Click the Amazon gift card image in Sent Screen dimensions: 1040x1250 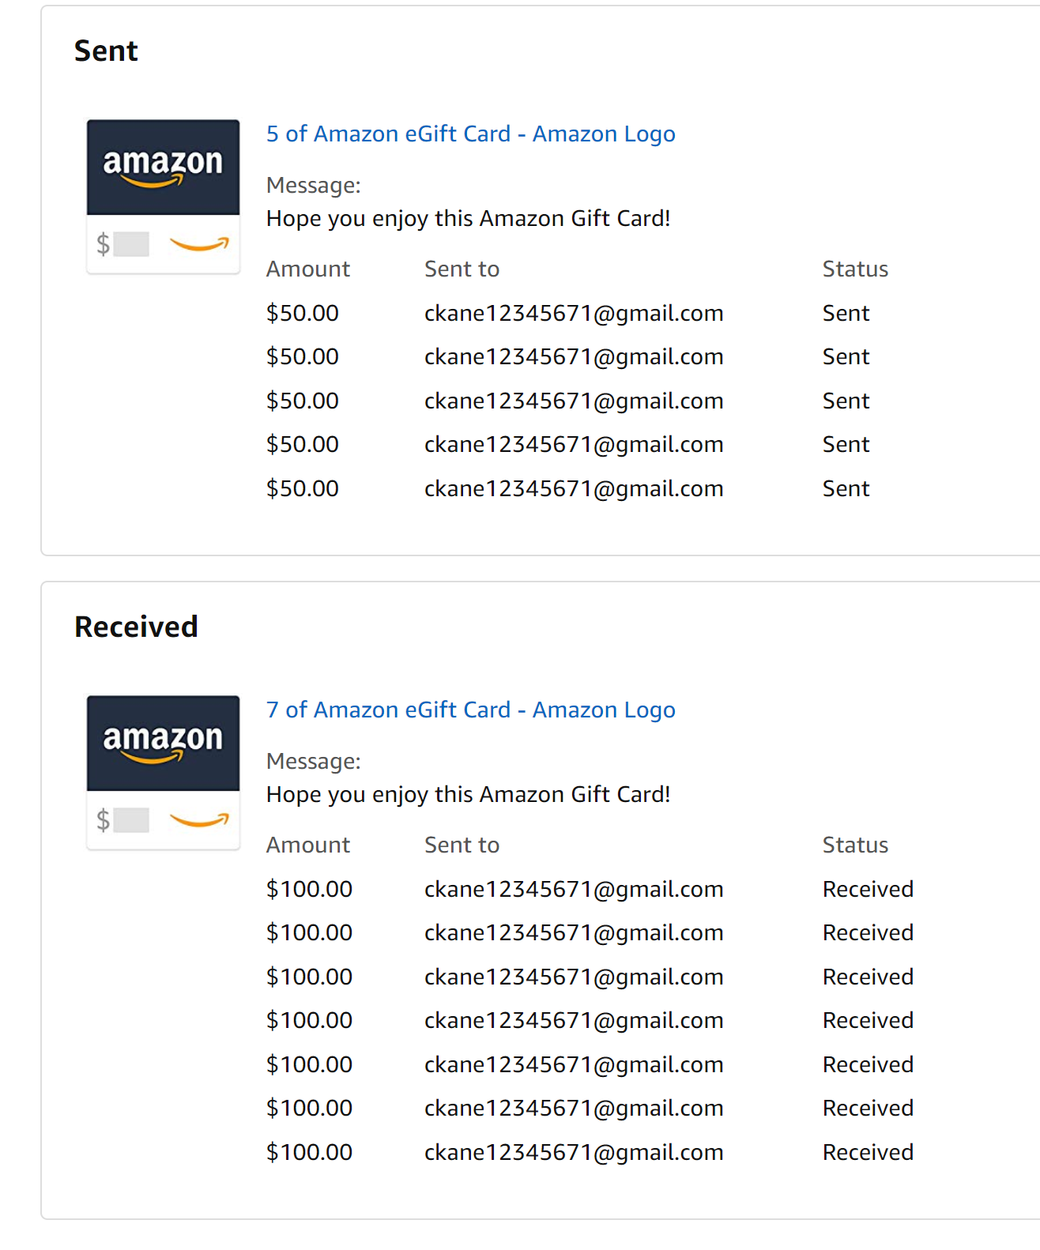pos(163,197)
